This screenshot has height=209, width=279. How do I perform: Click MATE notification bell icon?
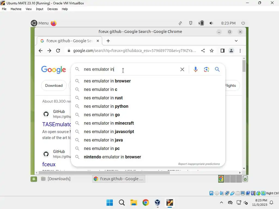click(190, 23)
